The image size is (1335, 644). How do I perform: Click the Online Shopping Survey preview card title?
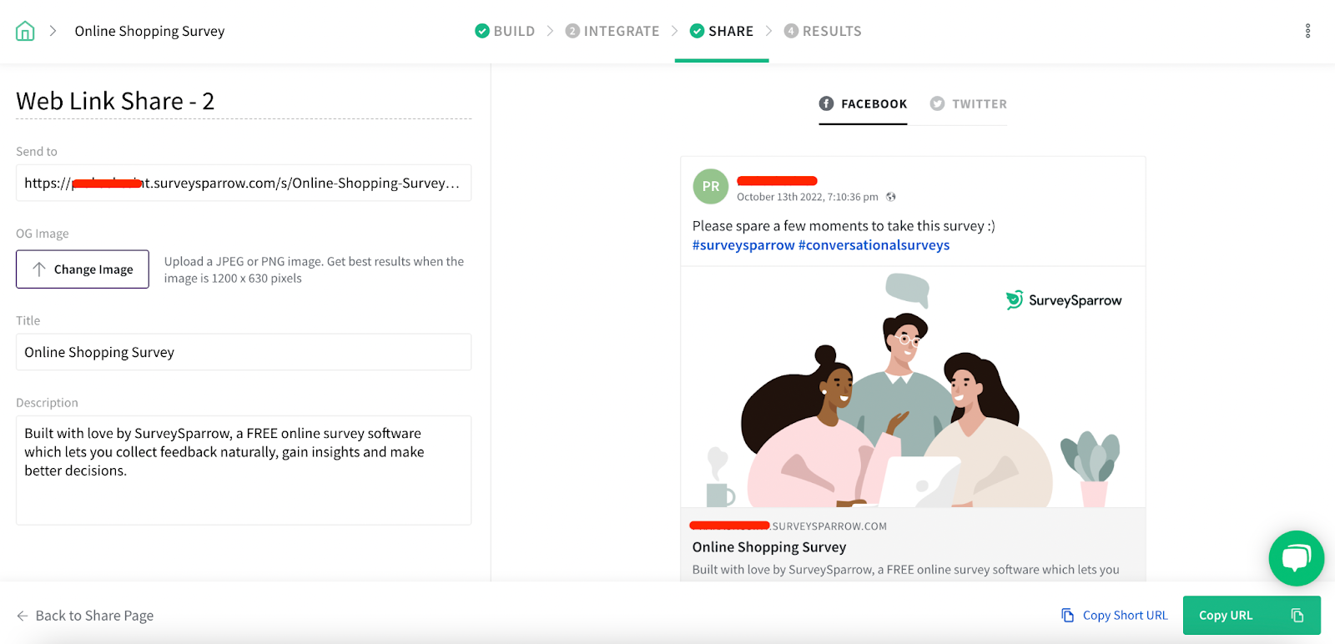(769, 547)
